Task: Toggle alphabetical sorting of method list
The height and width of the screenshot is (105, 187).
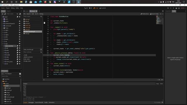Action: pyautogui.click(x=41, y=50)
